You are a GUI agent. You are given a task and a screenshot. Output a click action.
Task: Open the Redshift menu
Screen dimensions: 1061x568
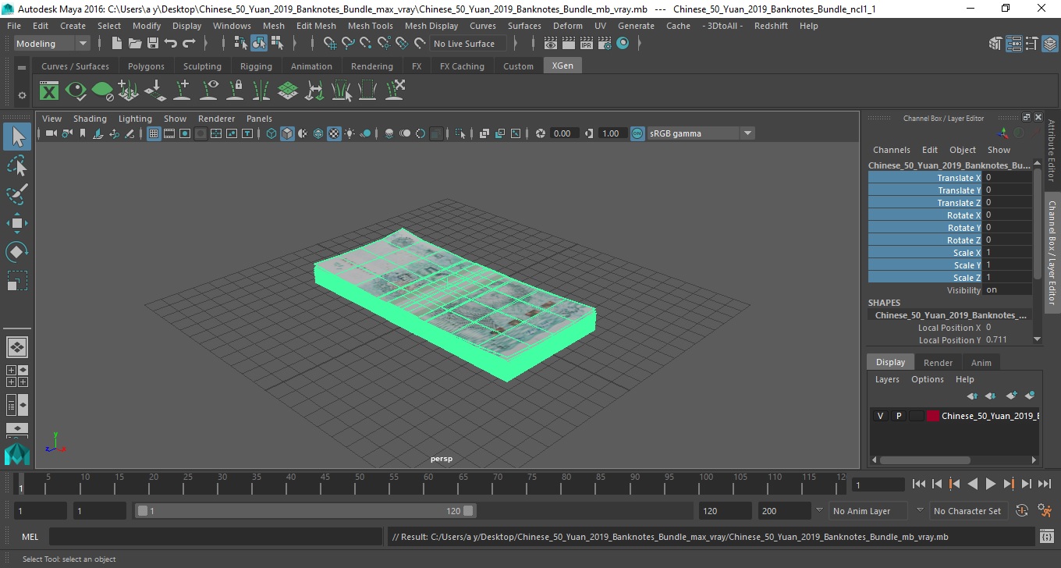click(x=771, y=26)
